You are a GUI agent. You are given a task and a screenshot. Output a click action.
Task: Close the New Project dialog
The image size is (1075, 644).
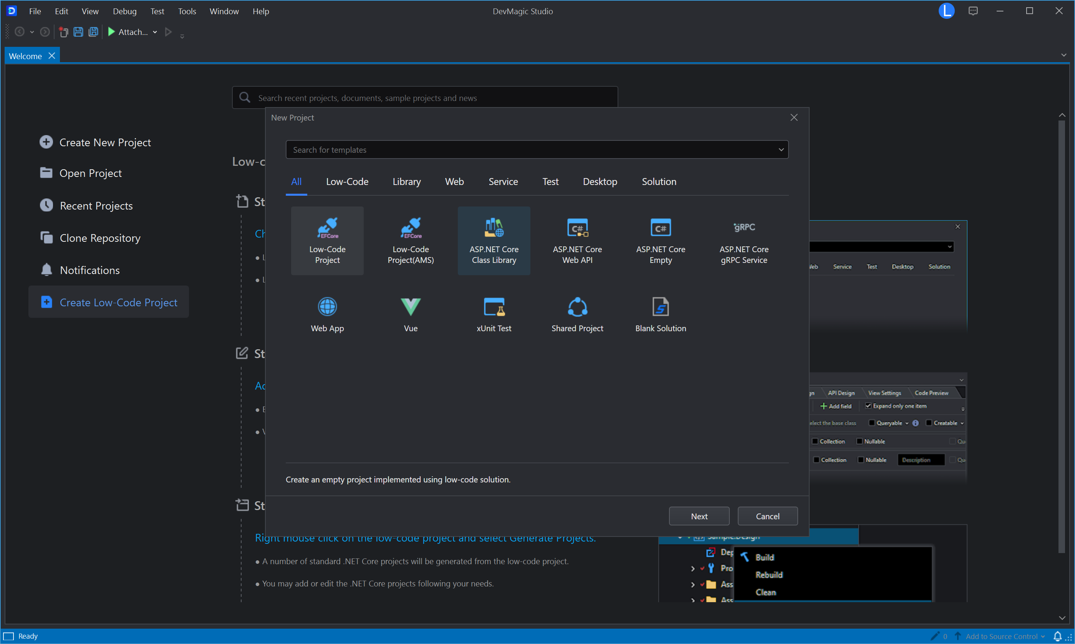(x=793, y=117)
